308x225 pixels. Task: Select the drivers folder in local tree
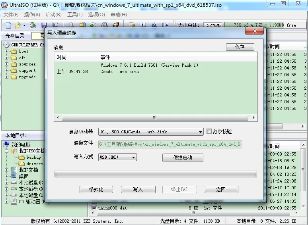[x=35, y=164]
